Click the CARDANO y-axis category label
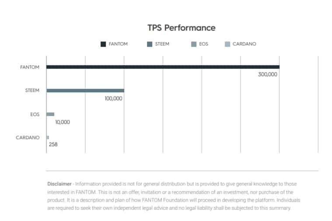The height and width of the screenshot is (221, 332). (28, 137)
